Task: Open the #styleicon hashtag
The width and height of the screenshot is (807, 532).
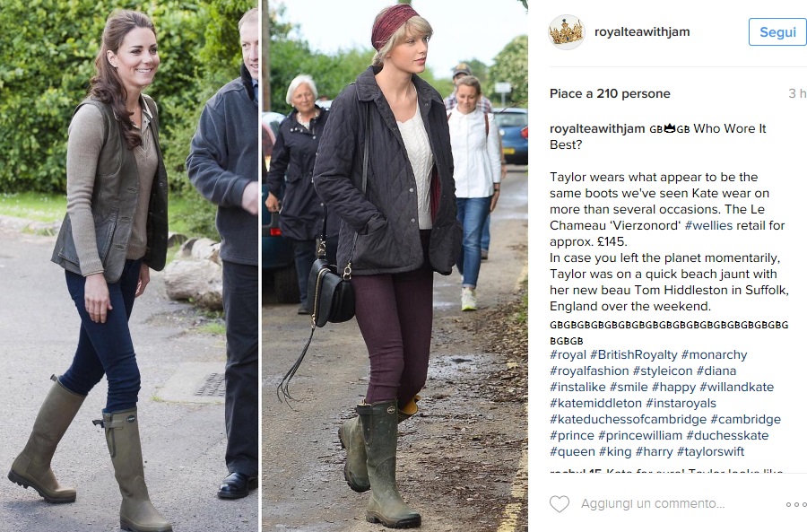Action: pyautogui.click(x=663, y=371)
